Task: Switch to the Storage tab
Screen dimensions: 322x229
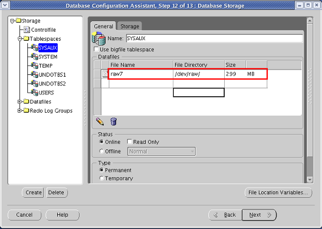Action: pyautogui.click(x=129, y=26)
